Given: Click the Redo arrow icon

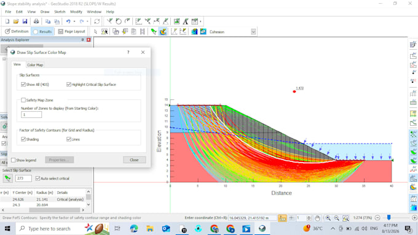Looking at the screenshot, I should tap(82, 21).
